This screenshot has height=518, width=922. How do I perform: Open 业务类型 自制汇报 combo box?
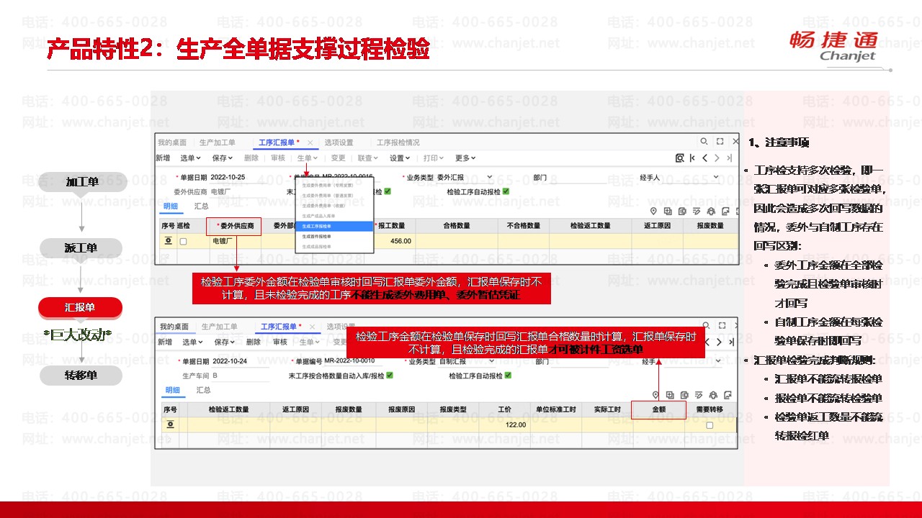(x=468, y=361)
